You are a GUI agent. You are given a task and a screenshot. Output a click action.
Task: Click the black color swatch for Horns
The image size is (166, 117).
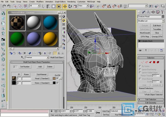54,83
